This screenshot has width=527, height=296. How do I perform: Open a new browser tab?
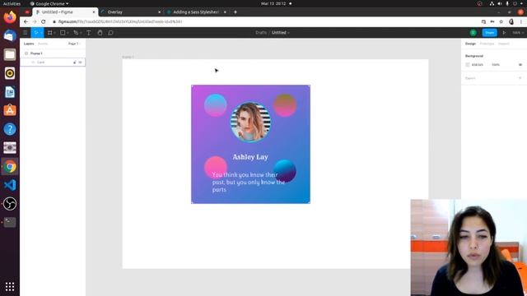pyautogui.click(x=236, y=12)
